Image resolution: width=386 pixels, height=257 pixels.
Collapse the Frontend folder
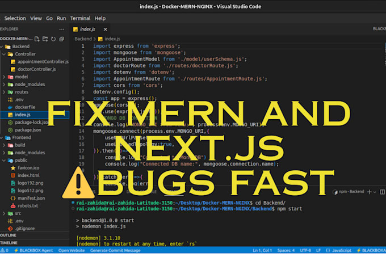click(2, 138)
